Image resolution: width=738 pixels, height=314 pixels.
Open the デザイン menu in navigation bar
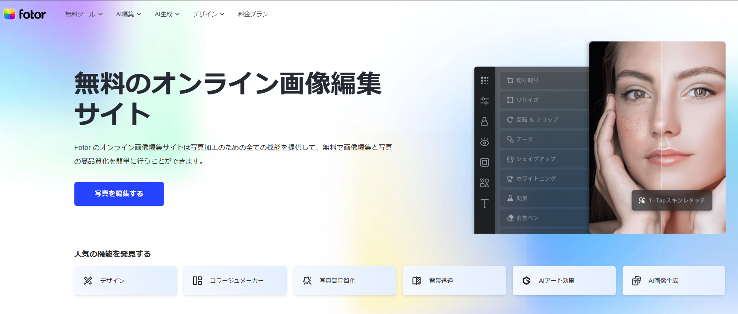(x=209, y=14)
